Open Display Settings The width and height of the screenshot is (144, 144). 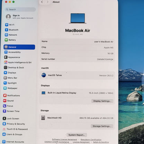102,101
